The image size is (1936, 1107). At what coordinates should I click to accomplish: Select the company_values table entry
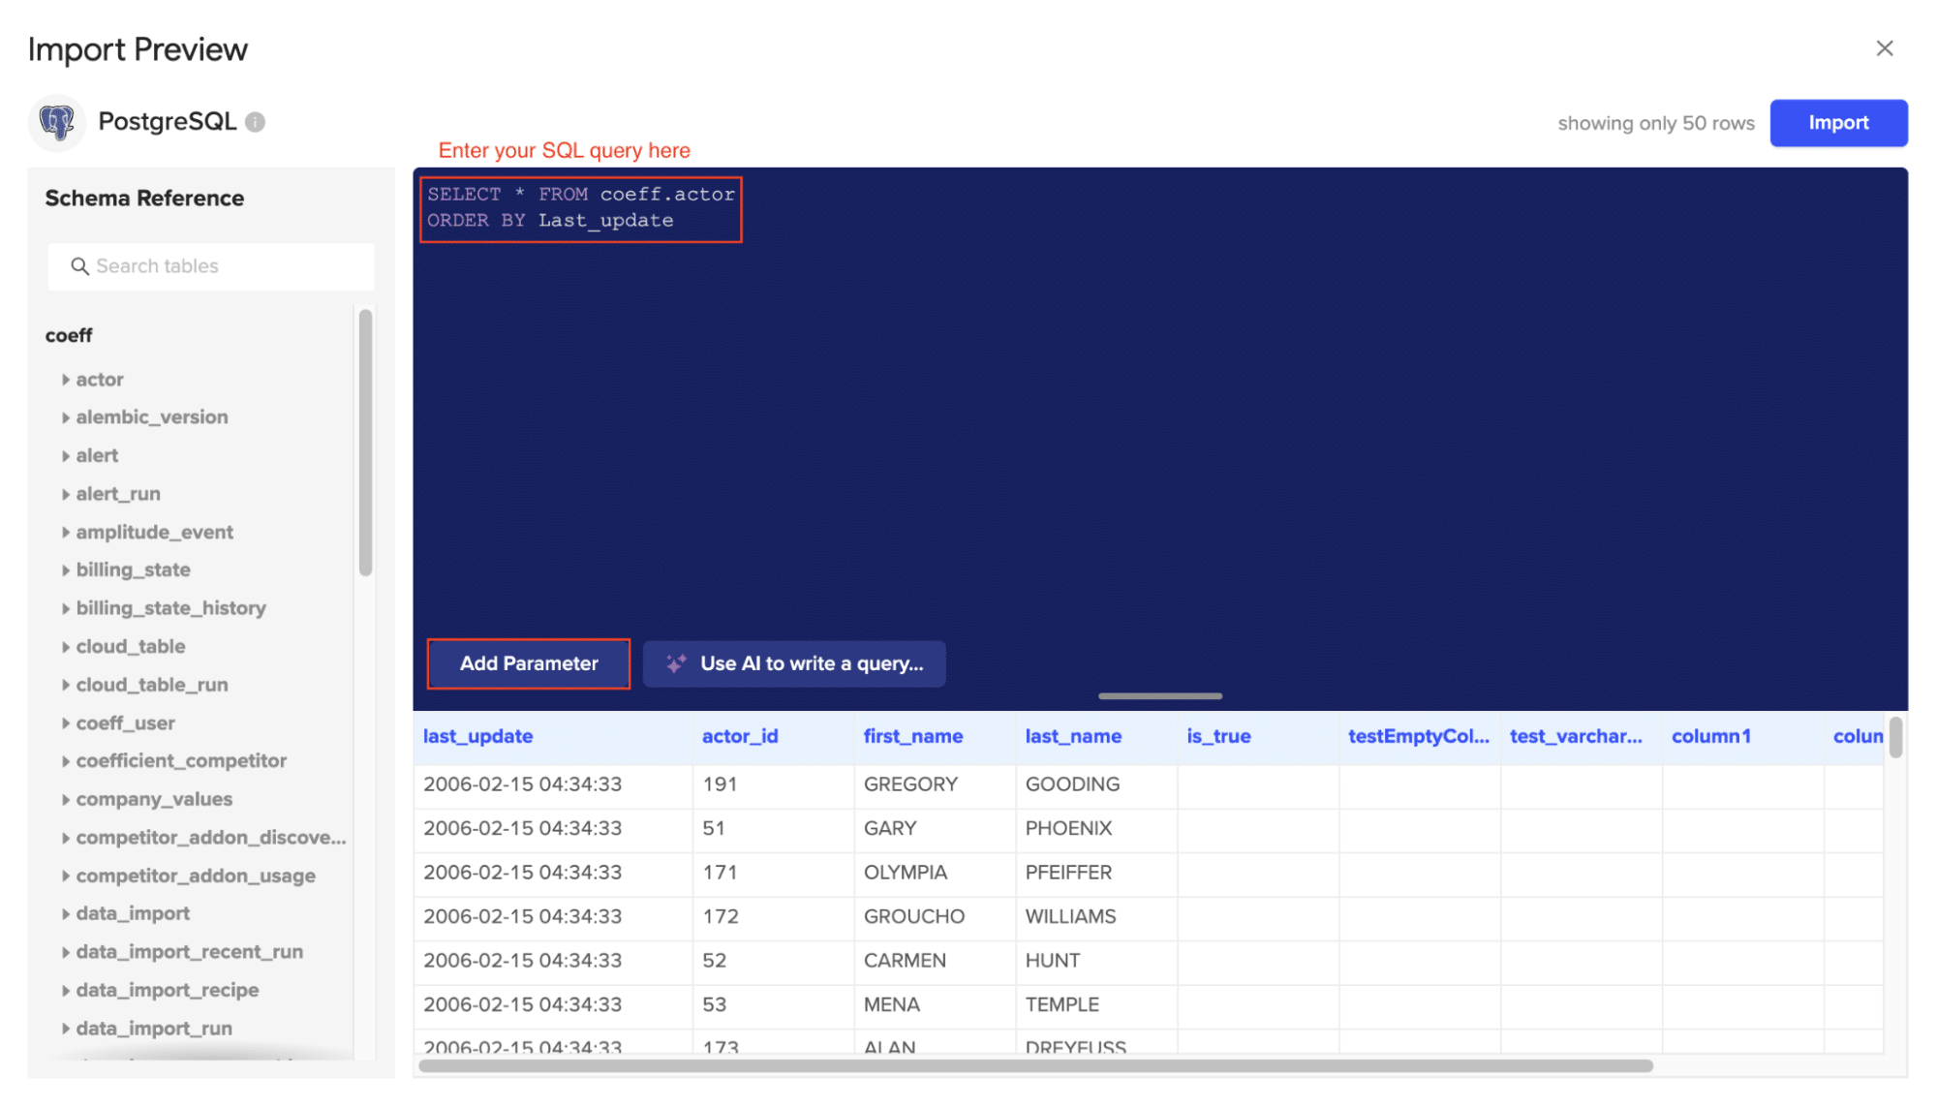tap(154, 800)
